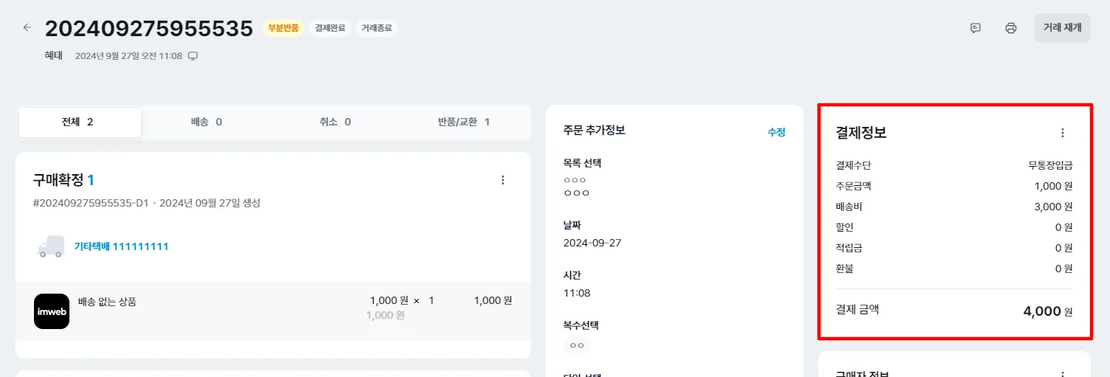Switch to the 배송 0 tab
The width and height of the screenshot is (1110, 377).
[207, 122]
